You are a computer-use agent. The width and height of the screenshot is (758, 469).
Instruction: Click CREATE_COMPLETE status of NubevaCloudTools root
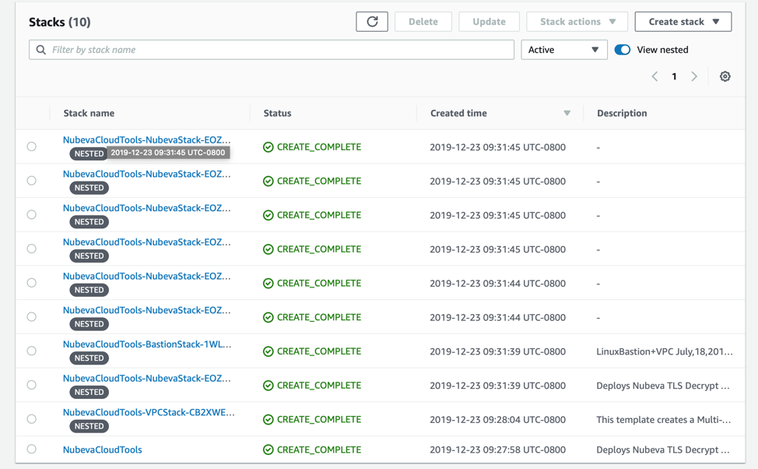coord(319,450)
